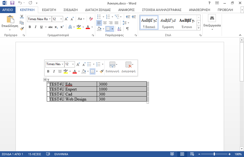Click Format Painter in the mini toolbar

pos(101,71)
